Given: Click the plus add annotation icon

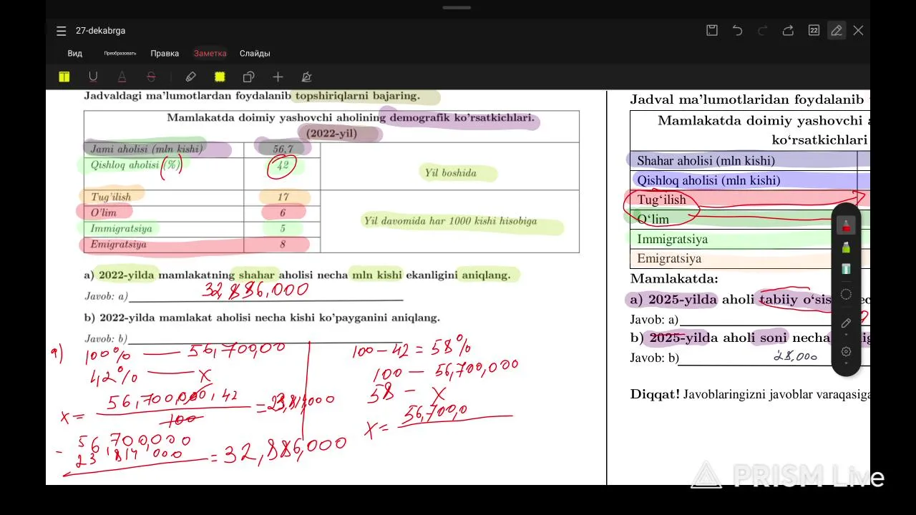Looking at the screenshot, I should [278, 77].
